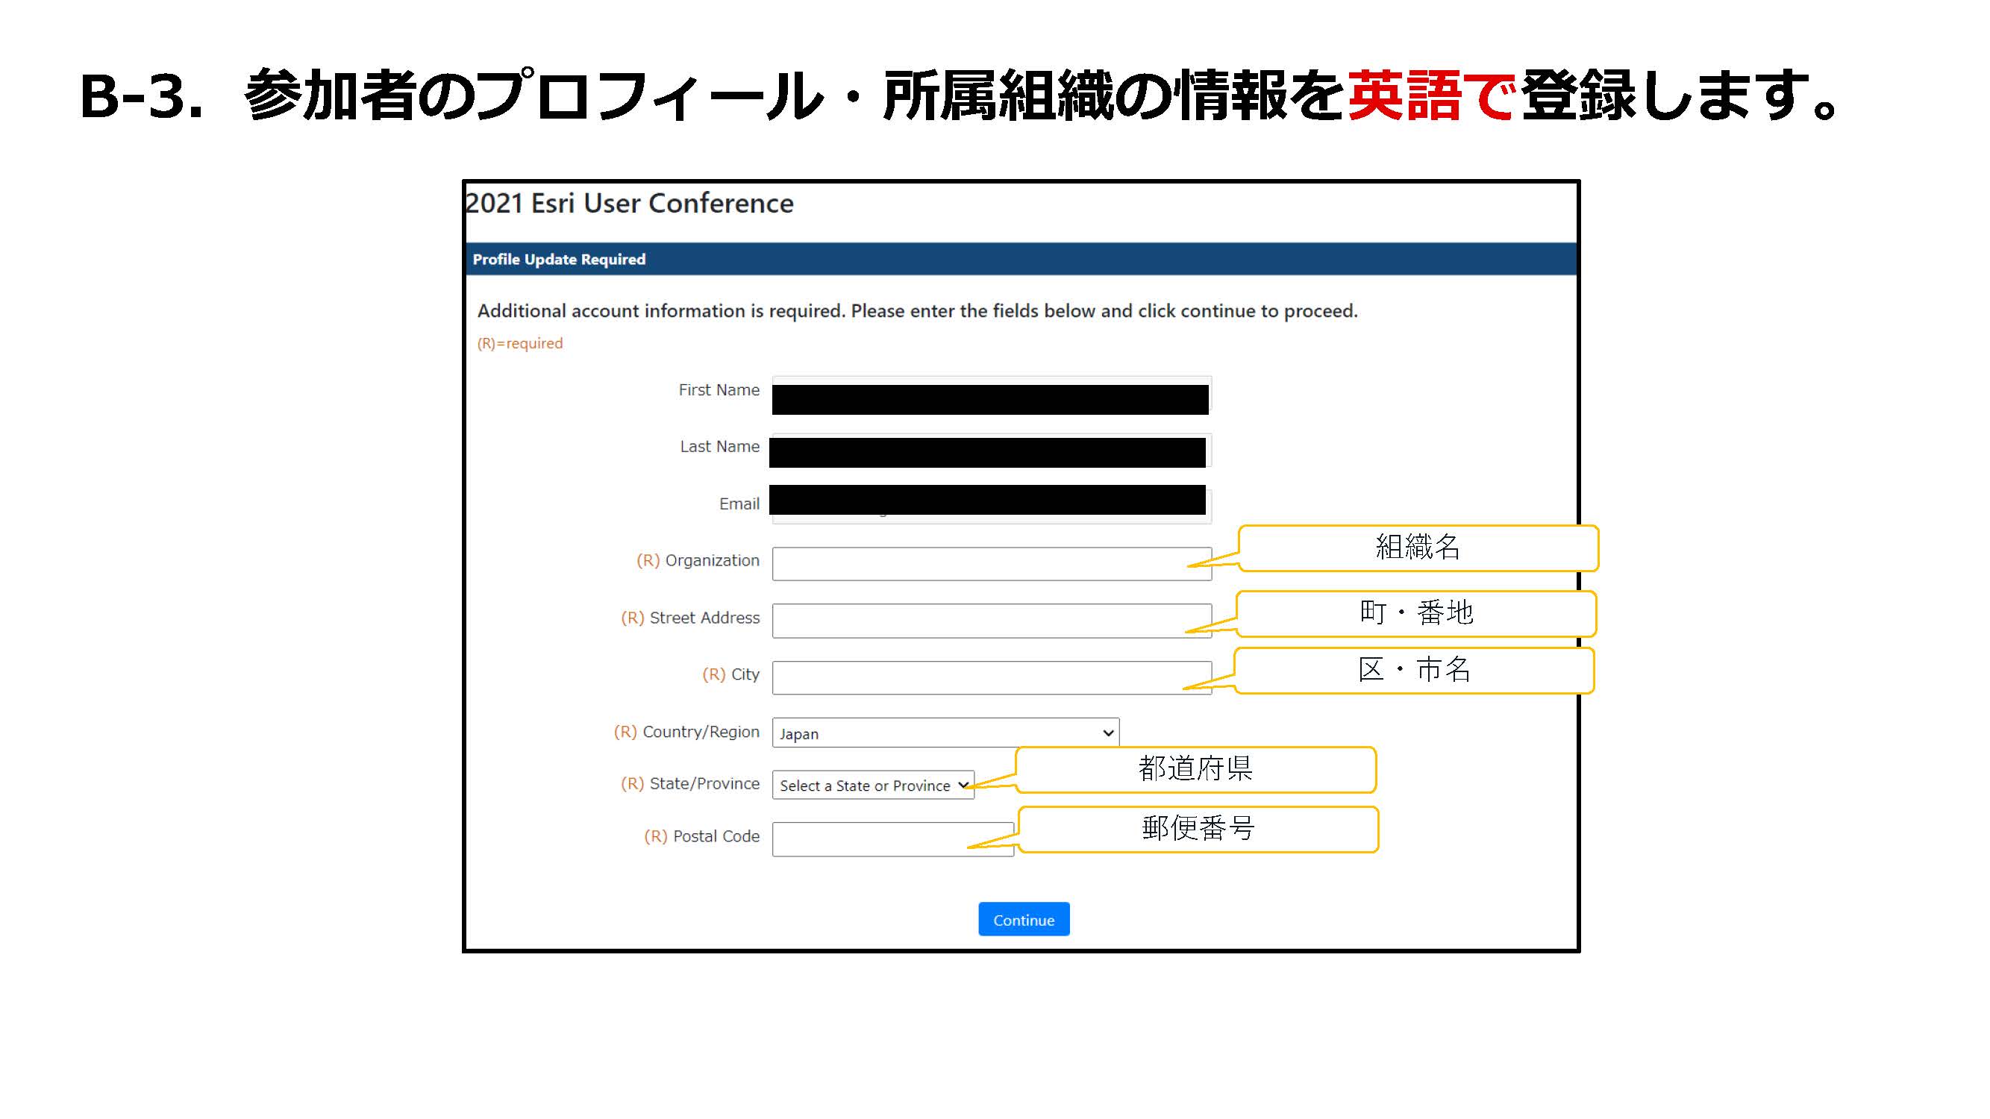This screenshot has height=1119, width=1990.
Task: Click the redacted Last Name field
Action: click(x=987, y=452)
